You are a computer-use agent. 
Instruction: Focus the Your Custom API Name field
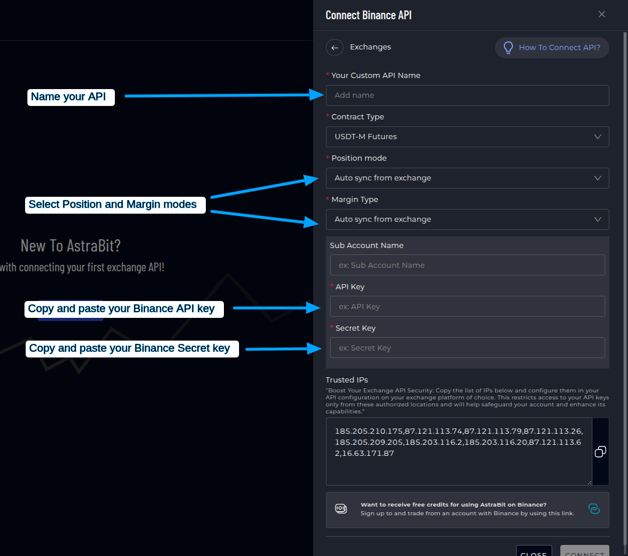(468, 95)
